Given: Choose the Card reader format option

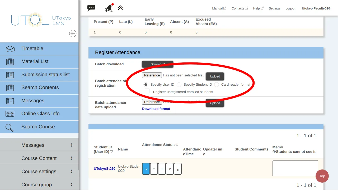Looking at the screenshot, I should [217, 85].
